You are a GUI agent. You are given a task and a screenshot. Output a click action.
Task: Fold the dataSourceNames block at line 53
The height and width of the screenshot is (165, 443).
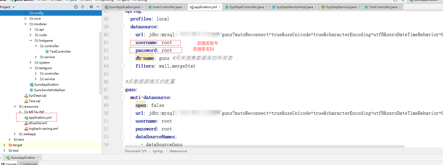pos(122,137)
